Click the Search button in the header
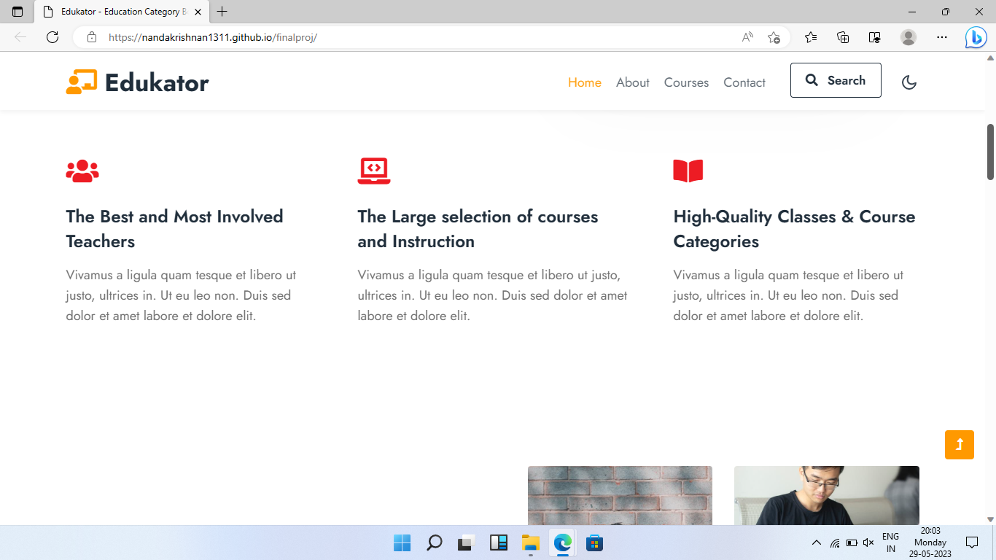This screenshot has height=560, width=996. click(x=836, y=80)
